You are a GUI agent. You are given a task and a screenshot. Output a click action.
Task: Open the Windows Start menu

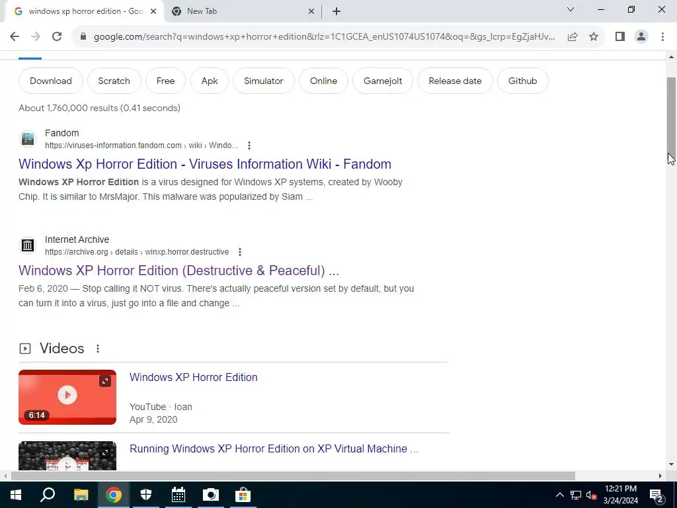[x=16, y=495]
